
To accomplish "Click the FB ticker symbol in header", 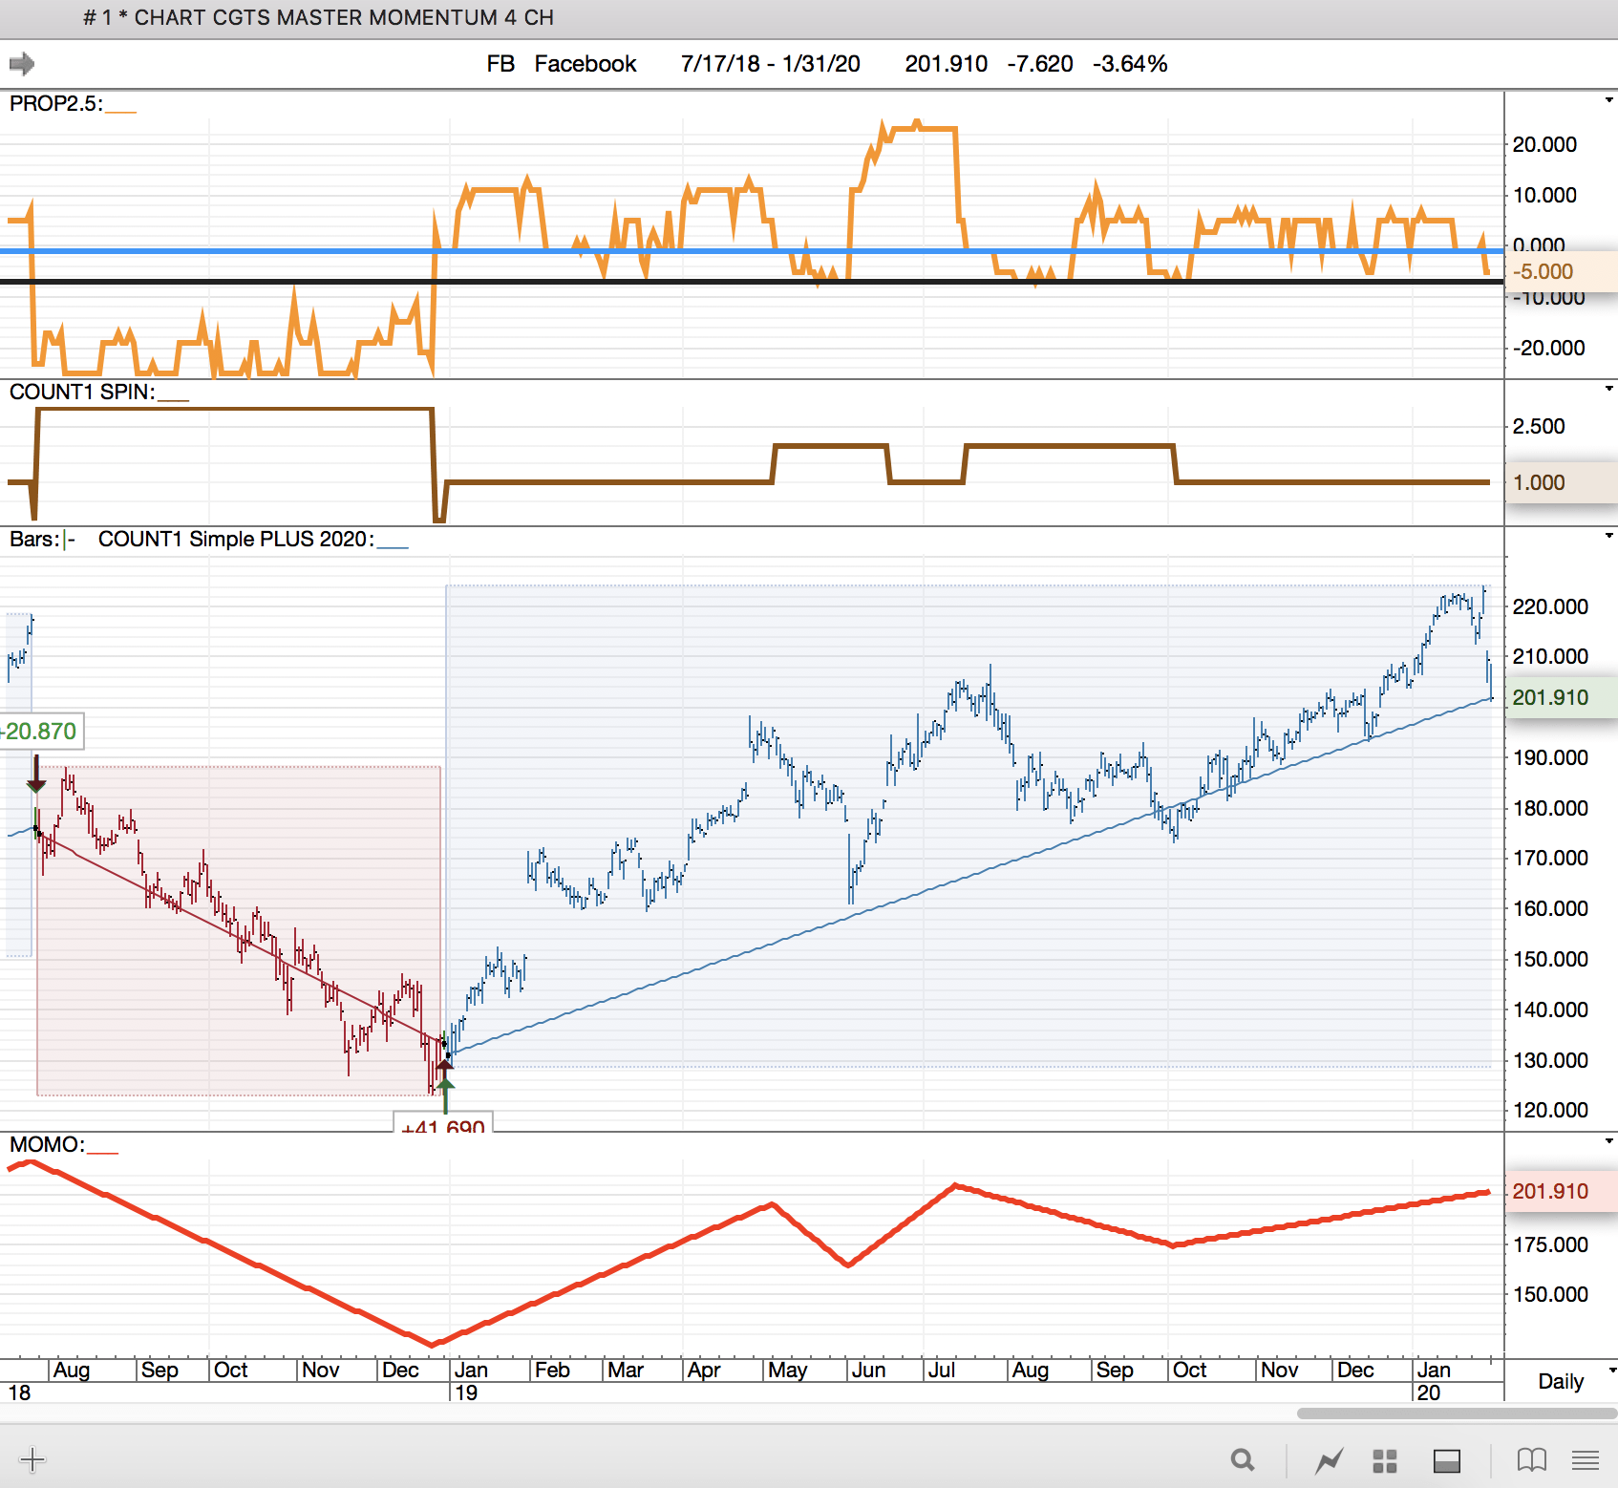I will (x=500, y=64).
